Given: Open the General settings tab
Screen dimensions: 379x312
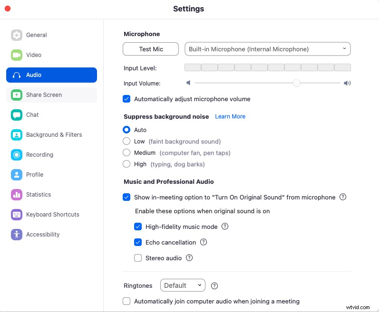Looking at the screenshot, I should tap(51, 35).
